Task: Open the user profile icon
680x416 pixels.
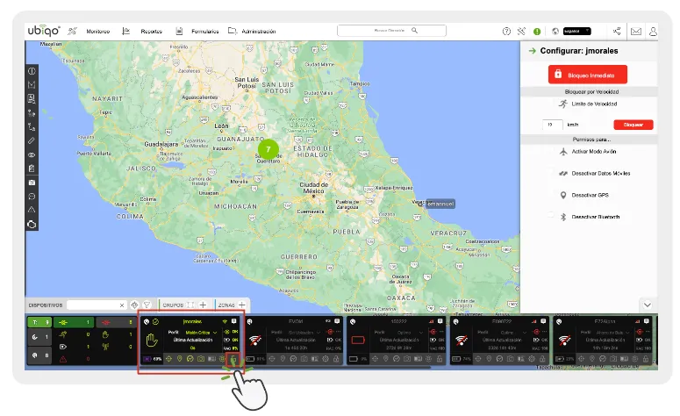Action: [x=653, y=32]
